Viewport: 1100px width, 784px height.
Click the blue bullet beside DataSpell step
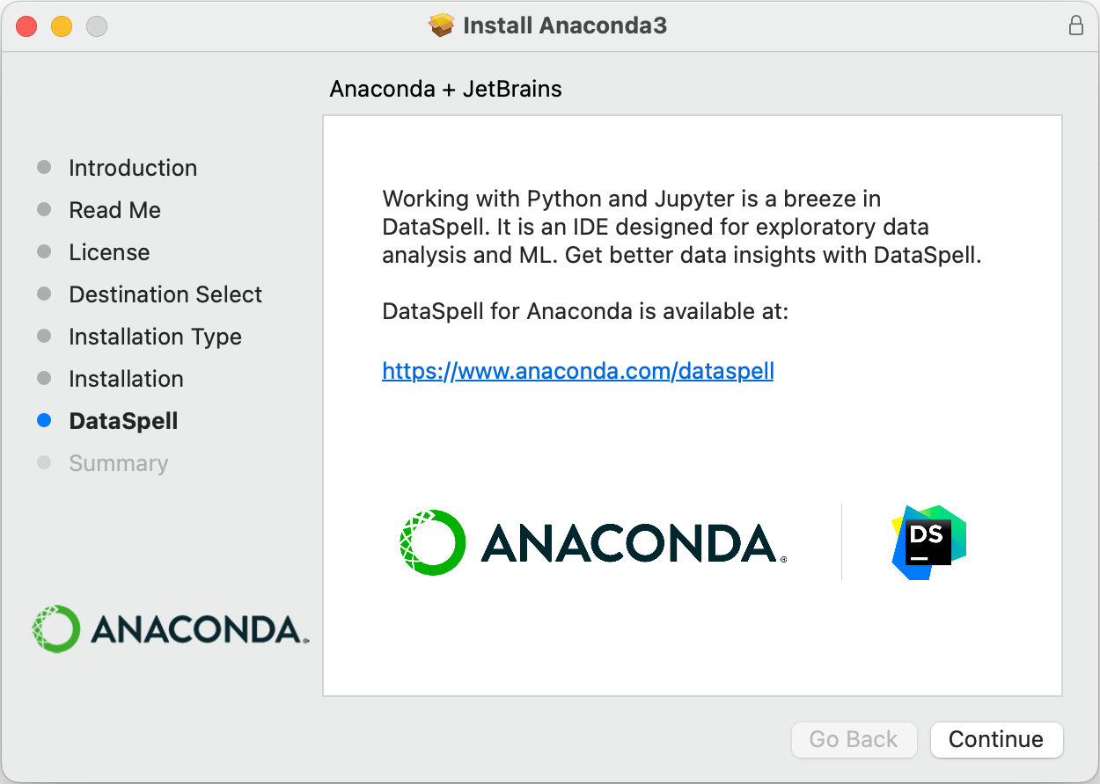pyautogui.click(x=44, y=421)
